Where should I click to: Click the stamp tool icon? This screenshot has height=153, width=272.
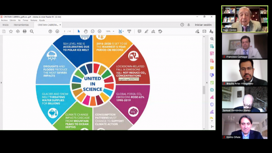coord(160,31)
